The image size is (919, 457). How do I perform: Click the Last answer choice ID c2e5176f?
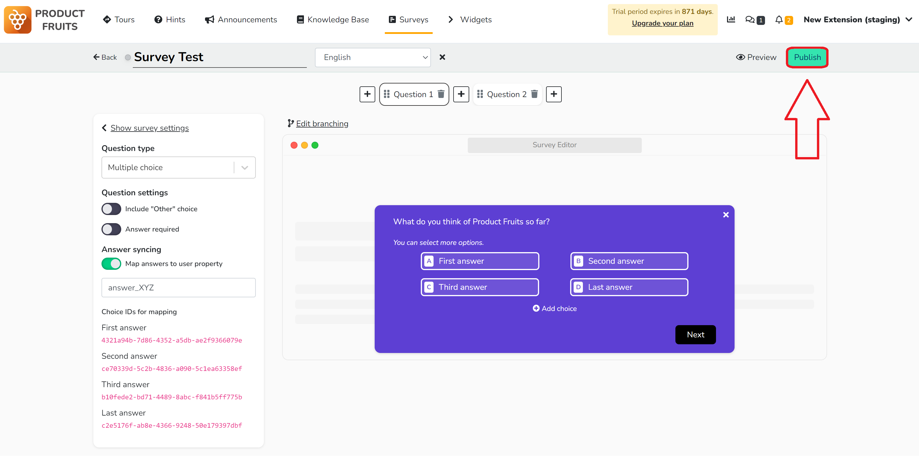tap(172, 426)
